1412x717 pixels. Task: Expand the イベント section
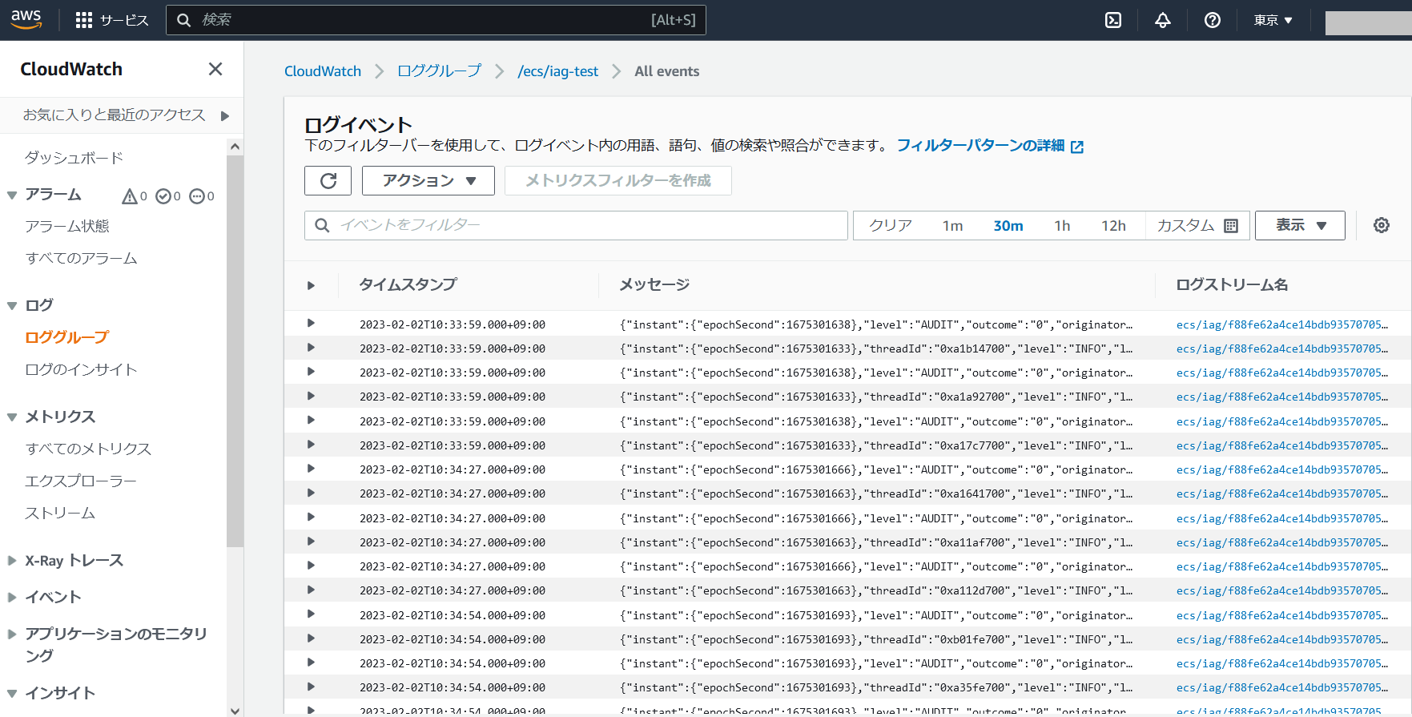[x=12, y=597]
